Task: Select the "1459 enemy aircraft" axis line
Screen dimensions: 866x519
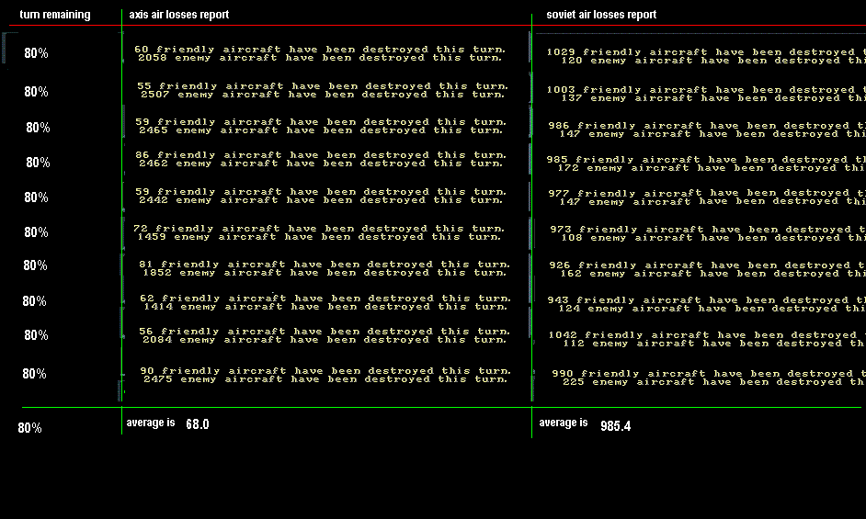Action: (x=319, y=237)
